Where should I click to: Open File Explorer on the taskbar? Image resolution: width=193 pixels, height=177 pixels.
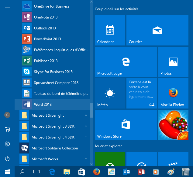67,172
